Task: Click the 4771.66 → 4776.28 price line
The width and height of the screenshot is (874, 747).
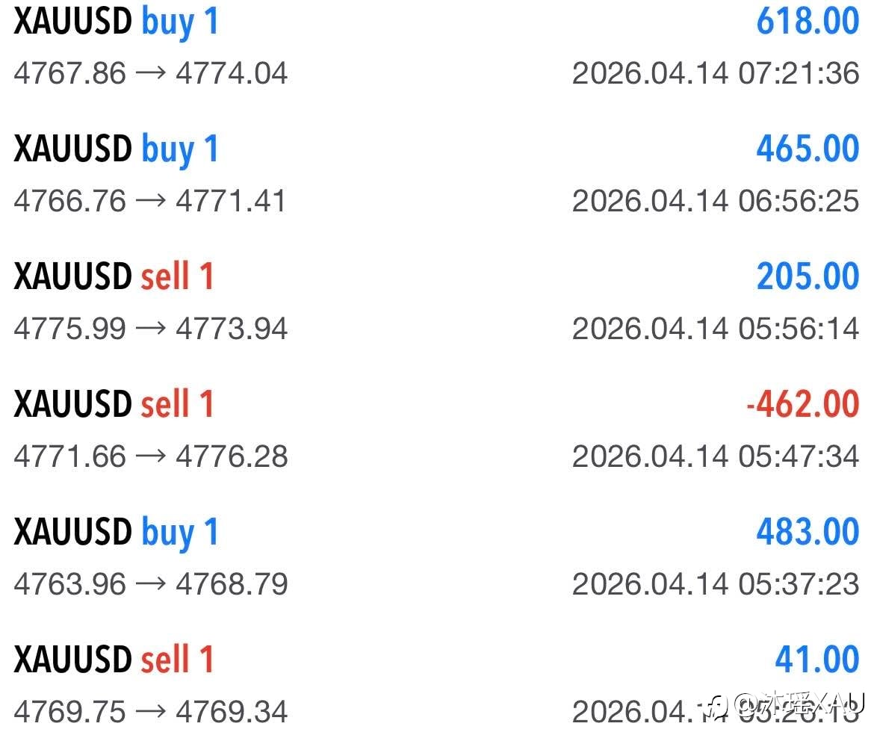Action: click(150, 456)
